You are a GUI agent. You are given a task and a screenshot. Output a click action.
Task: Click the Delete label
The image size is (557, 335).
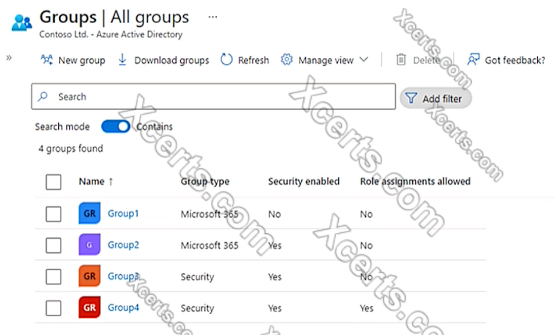(x=427, y=60)
